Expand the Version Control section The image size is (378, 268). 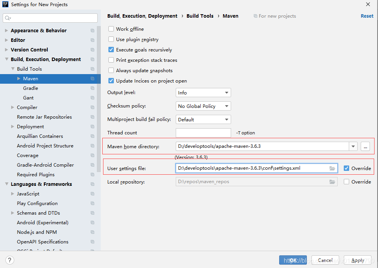[x=7, y=50]
